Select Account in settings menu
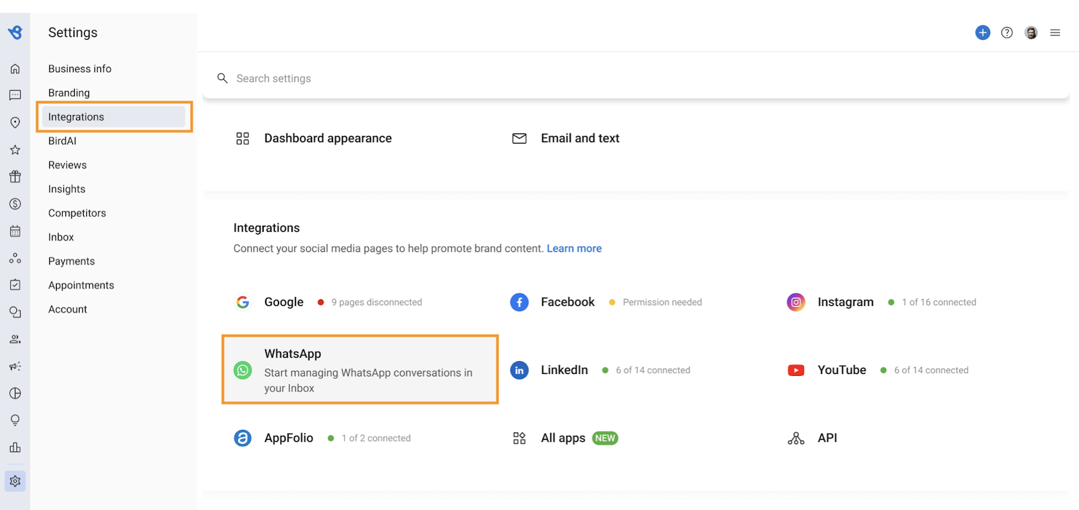The height and width of the screenshot is (510, 1079). coord(67,309)
